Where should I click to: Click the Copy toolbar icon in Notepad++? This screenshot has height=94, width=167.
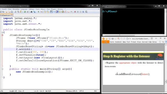pyautogui.click(x=18, y=12)
